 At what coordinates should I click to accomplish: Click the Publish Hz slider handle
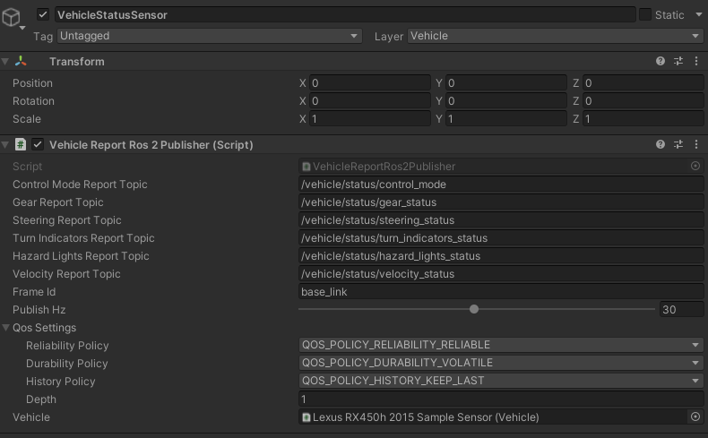tap(474, 309)
